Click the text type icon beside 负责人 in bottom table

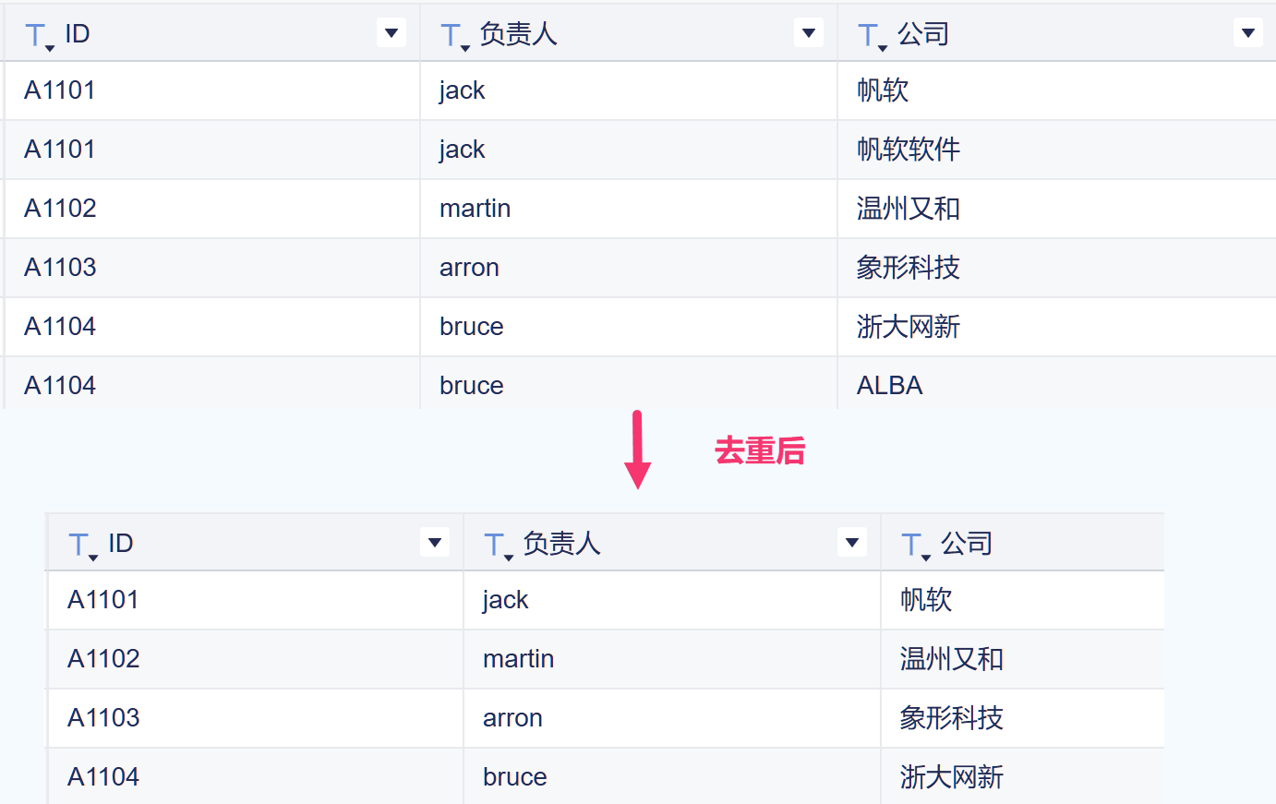pos(497,546)
